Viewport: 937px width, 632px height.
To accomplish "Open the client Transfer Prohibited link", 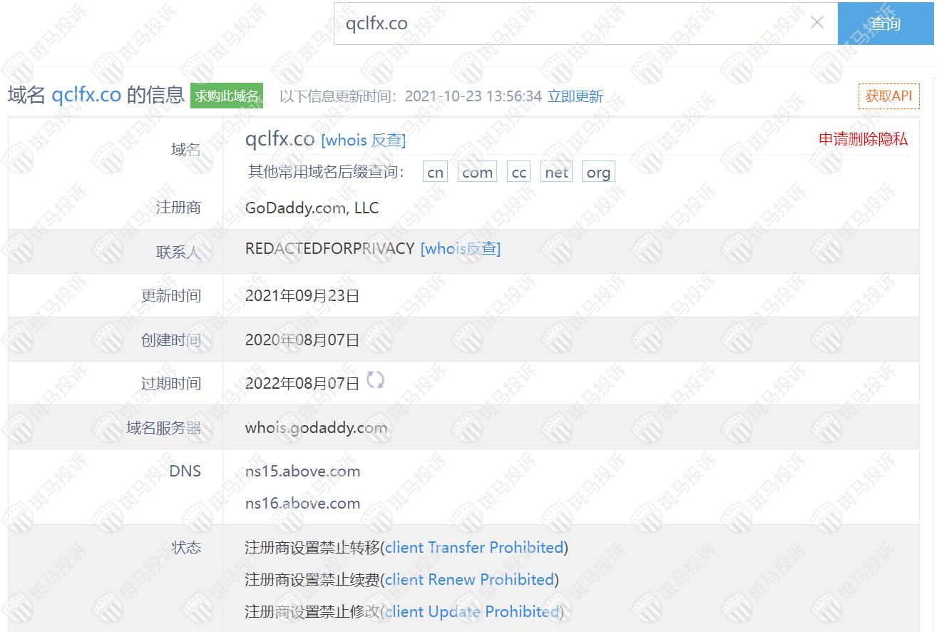I will pos(474,548).
